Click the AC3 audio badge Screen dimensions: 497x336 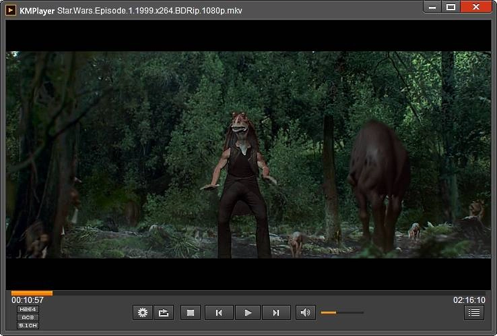[x=28, y=317]
